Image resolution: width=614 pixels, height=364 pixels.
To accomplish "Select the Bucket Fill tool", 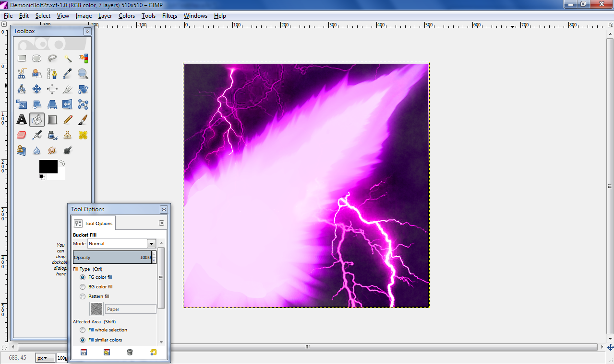I will pyautogui.click(x=37, y=120).
